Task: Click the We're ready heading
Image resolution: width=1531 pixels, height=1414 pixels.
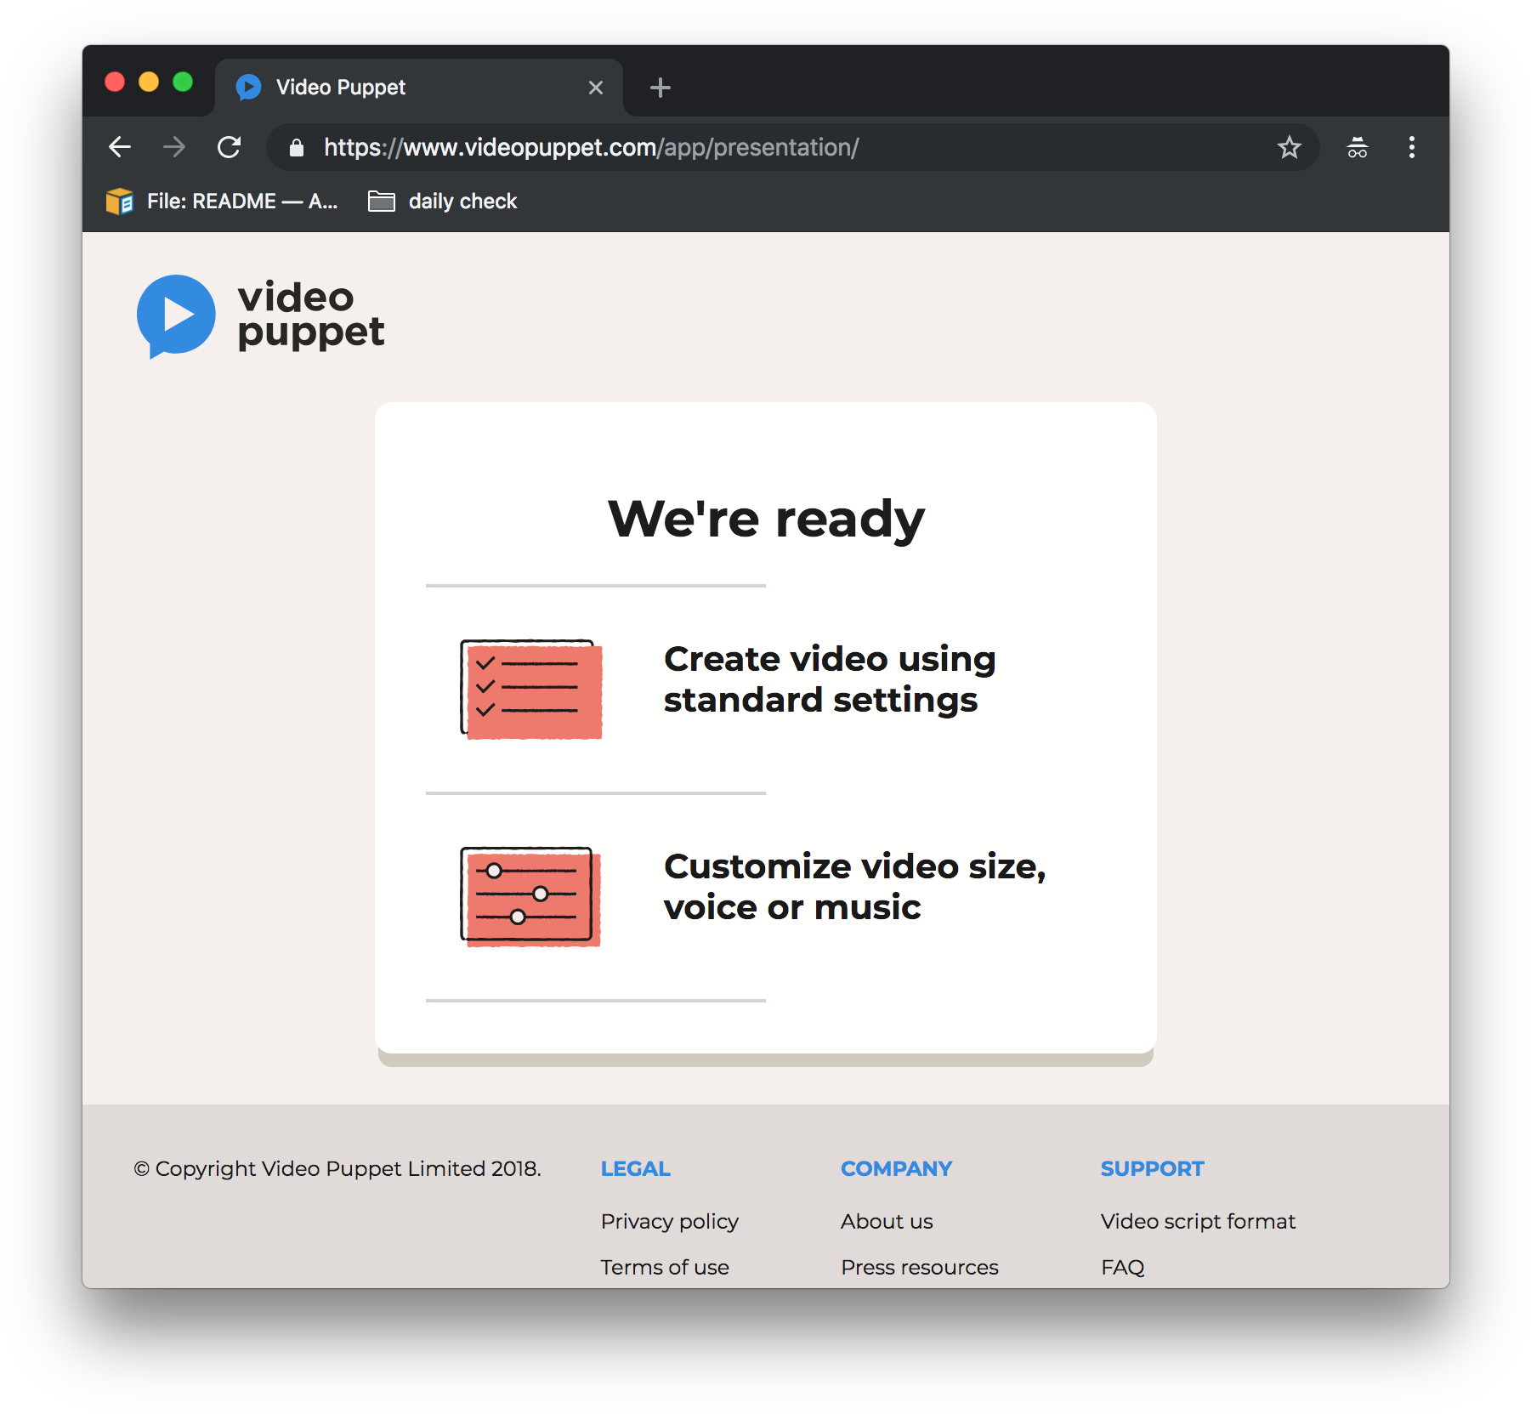Action: pos(766,519)
